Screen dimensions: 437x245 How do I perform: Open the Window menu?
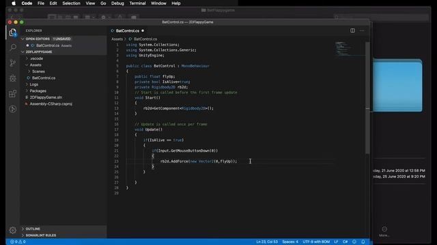coord(158,3)
